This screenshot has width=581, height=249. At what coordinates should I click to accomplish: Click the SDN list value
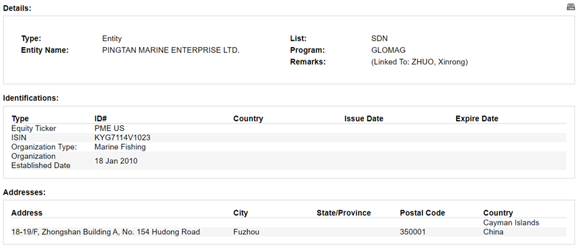(x=379, y=38)
